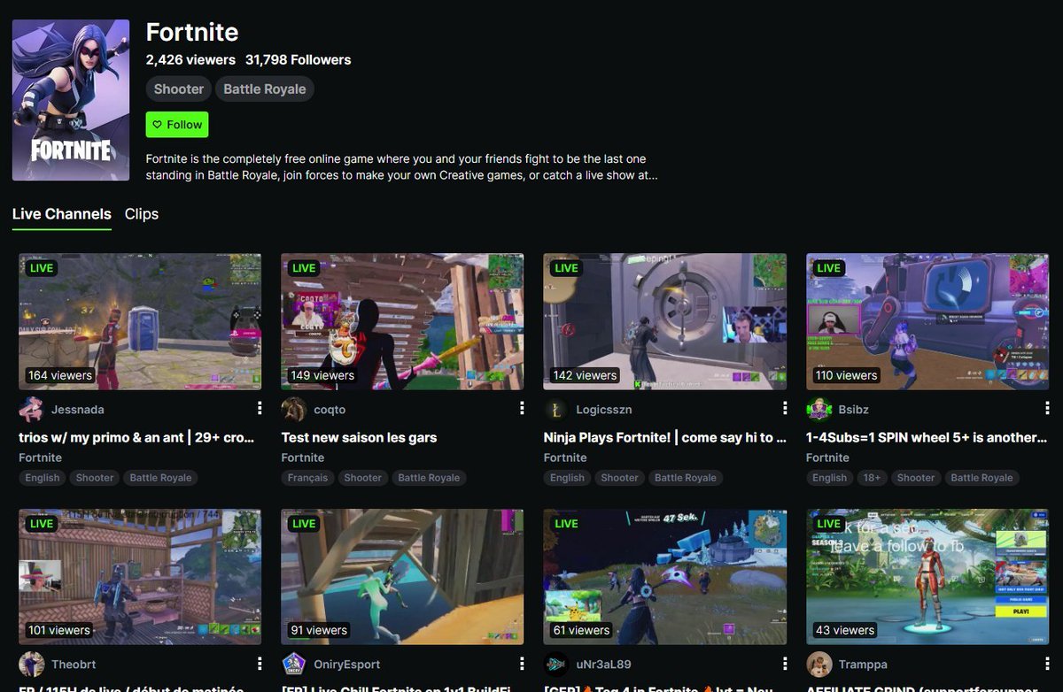Open Theobrt's live stream thumbnail

point(140,577)
